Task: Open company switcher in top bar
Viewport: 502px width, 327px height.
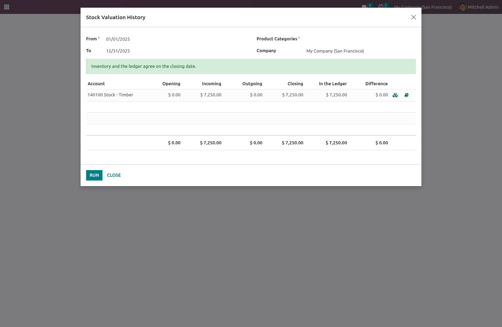Action: click(423, 7)
